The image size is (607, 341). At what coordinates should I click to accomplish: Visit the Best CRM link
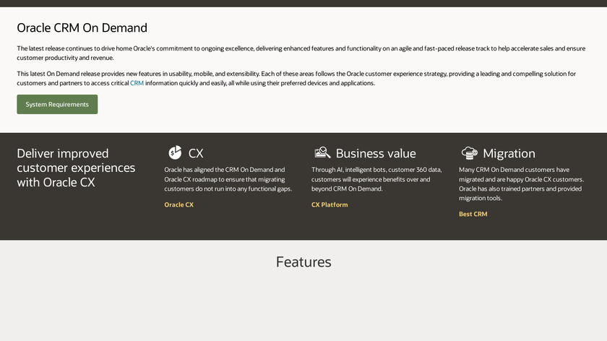tap(473, 214)
